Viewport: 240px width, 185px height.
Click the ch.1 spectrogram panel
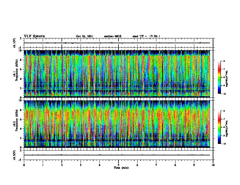coord(117,74)
